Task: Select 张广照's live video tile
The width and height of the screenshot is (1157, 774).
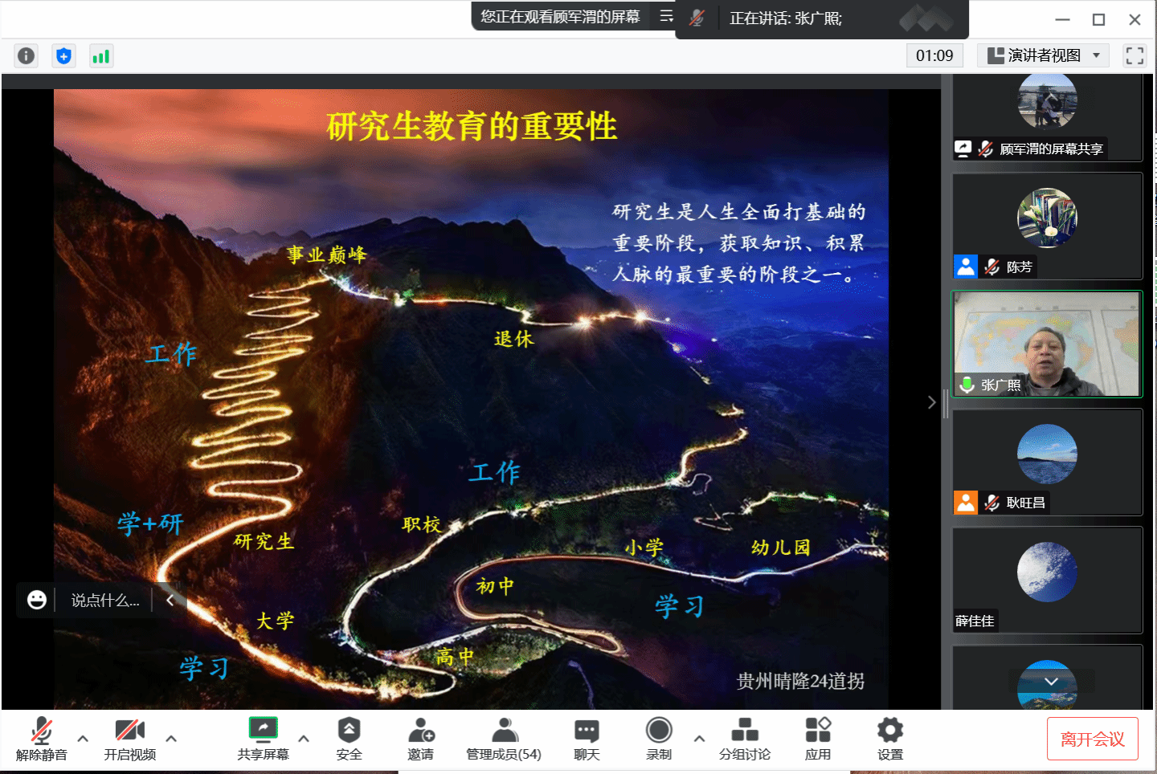Action: click(1047, 344)
